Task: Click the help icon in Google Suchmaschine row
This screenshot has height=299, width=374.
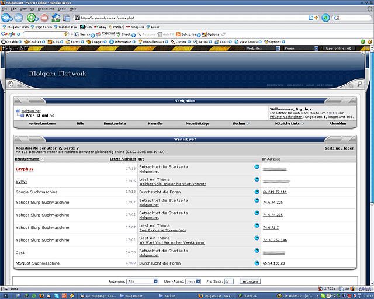Action: click(257, 192)
